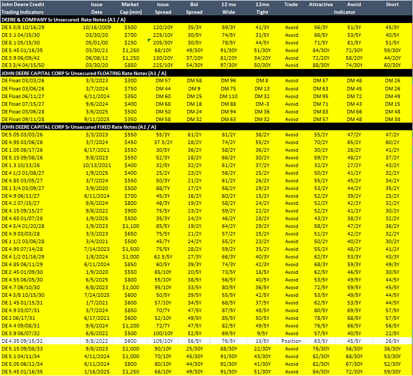Click the DM -3 cell in 12mo Tight
Image resolution: width=413 pixels, height=376 pixels.
(262, 104)
